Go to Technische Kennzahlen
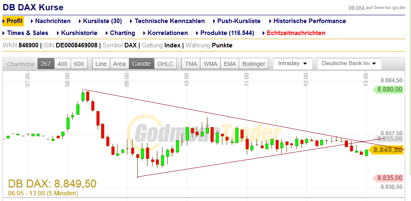The height and width of the screenshot is (201, 411). coord(170,21)
